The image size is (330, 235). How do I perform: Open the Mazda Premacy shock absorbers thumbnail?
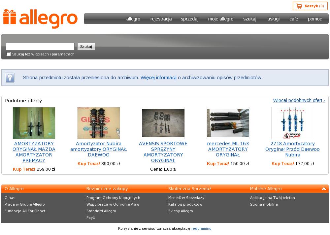34,123
